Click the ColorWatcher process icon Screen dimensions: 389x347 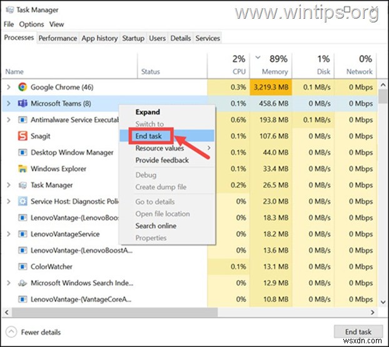click(x=23, y=266)
